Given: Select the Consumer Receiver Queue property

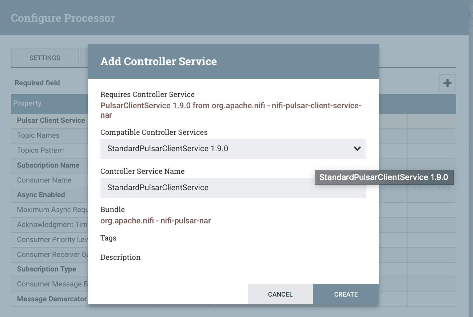Looking at the screenshot, I should click(52, 255).
